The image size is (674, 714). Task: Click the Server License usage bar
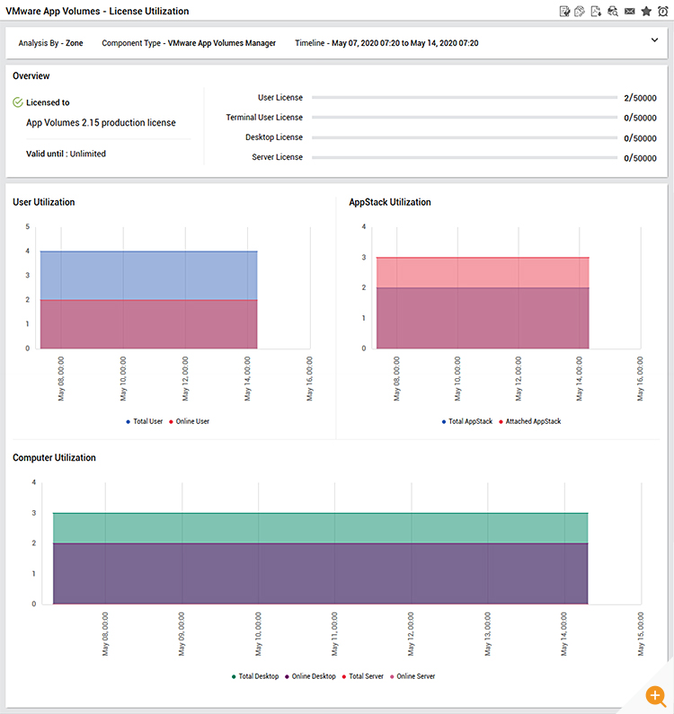465,157
